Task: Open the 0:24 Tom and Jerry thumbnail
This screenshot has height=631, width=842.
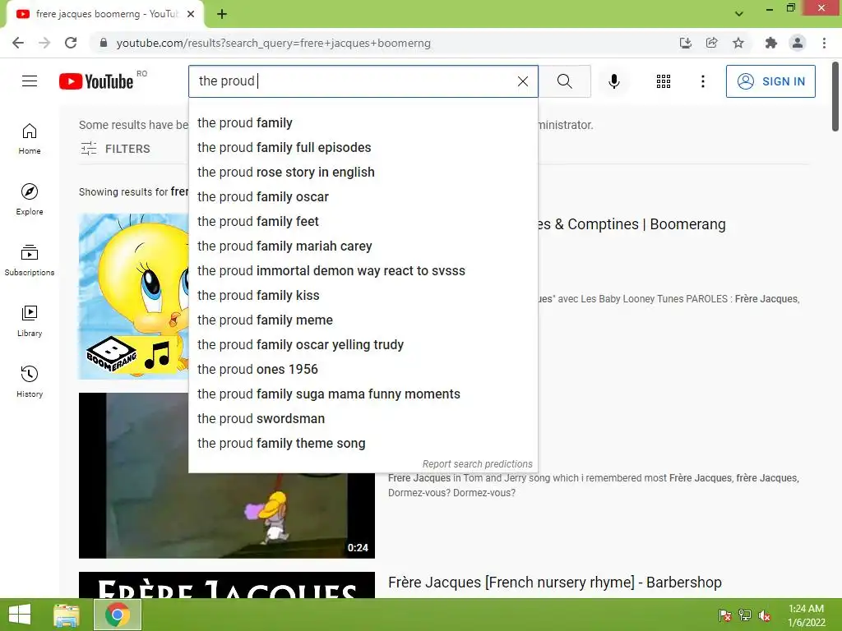Action: [x=227, y=515]
